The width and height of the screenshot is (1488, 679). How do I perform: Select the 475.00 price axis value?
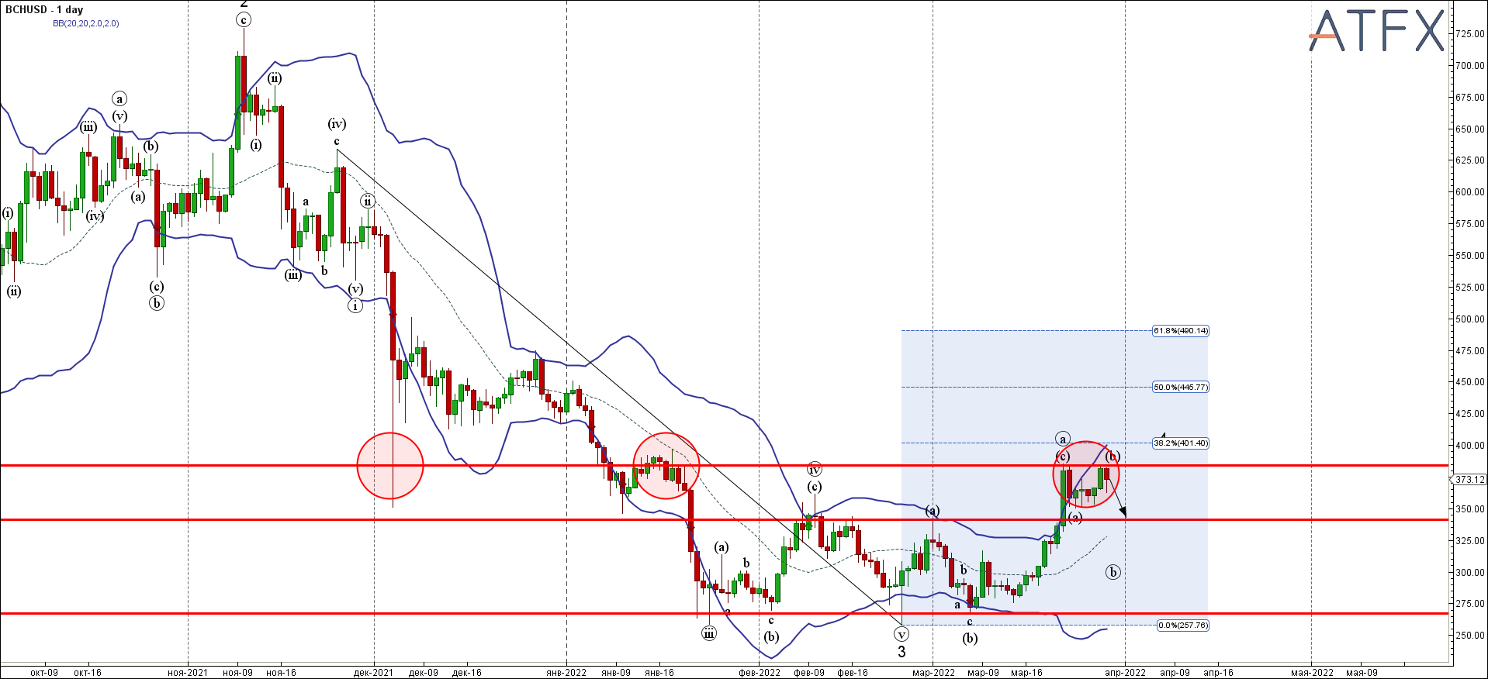pyautogui.click(x=1470, y=351)
